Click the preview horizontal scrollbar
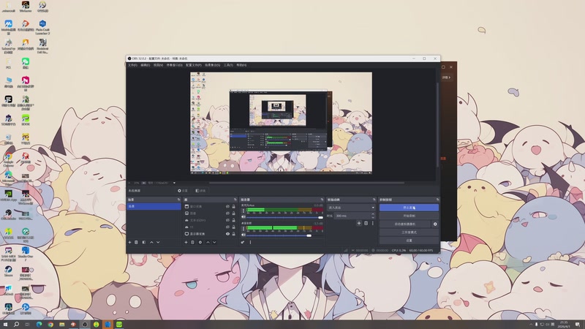Screen dimensions: 585x329 pos(306,183)
